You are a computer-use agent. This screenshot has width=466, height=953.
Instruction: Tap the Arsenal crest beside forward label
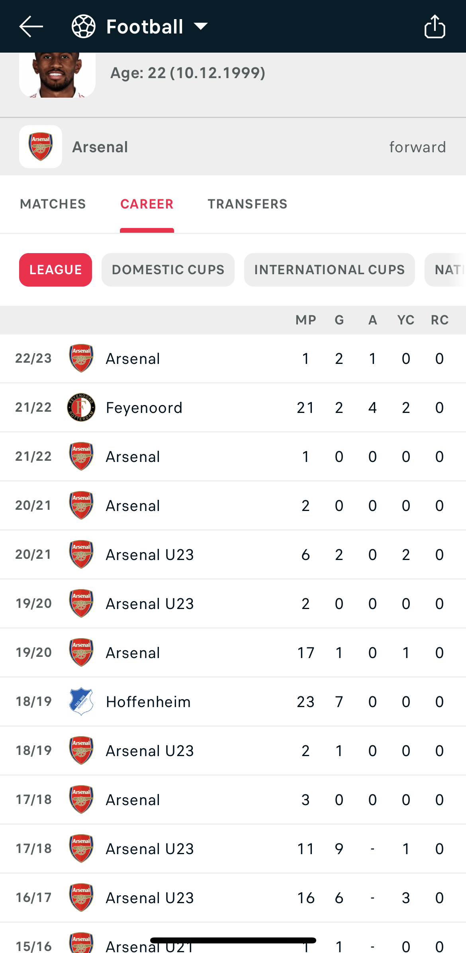[x=41, y=147]
